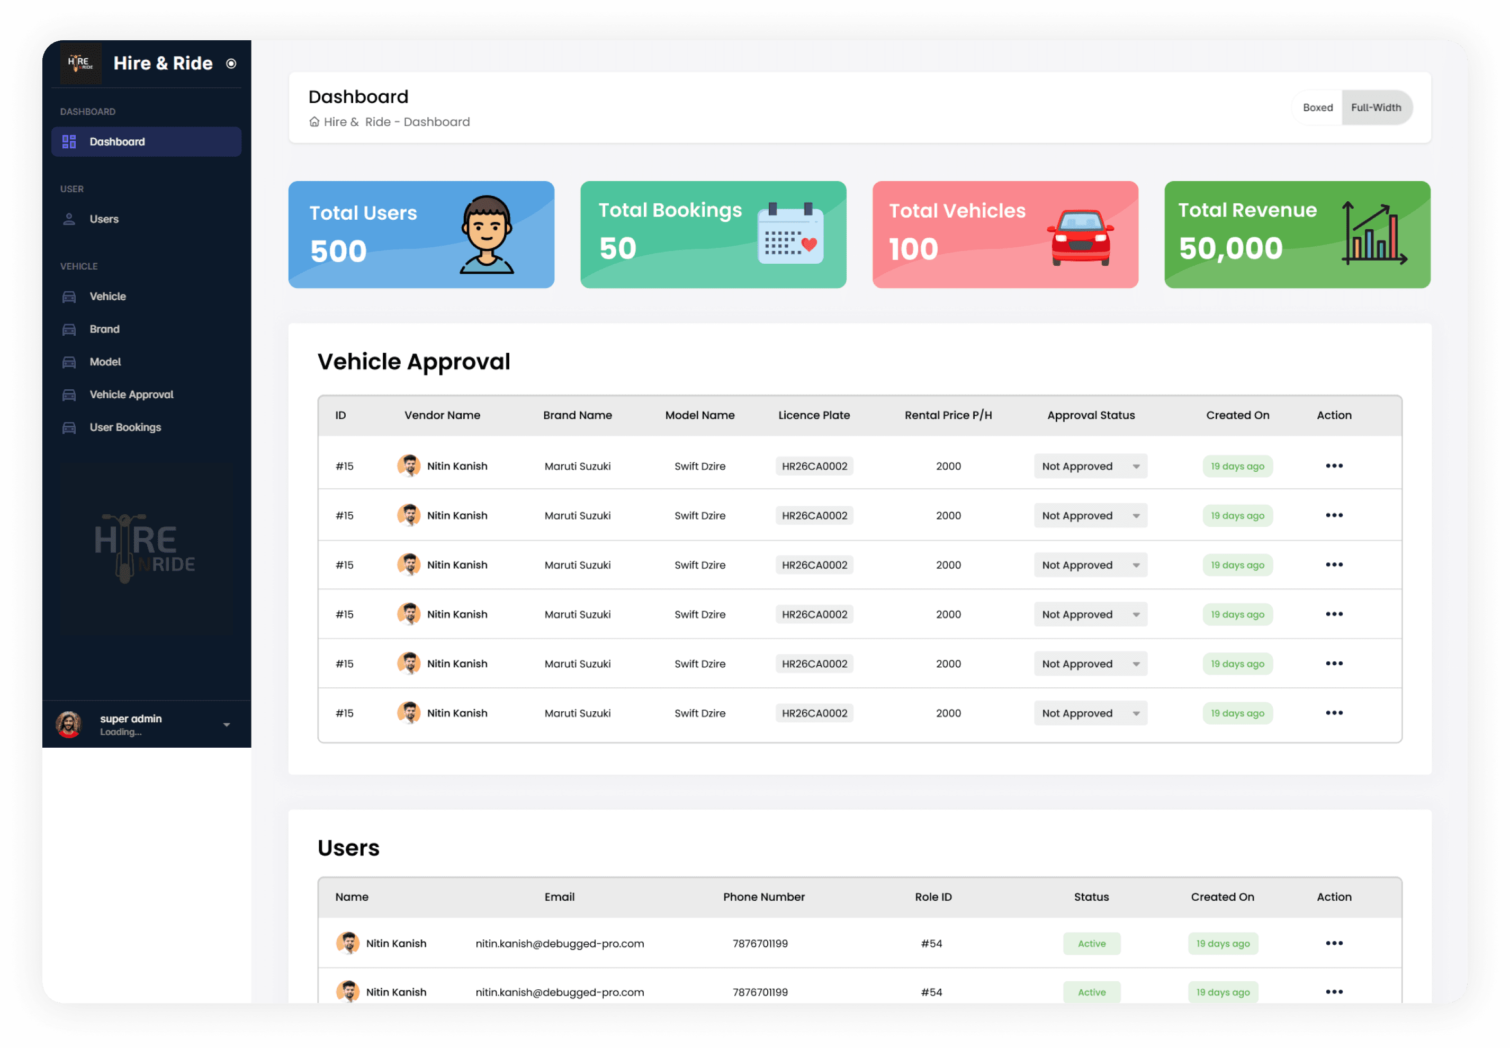The width and height of the screenshot is (1510, 1048).
Task: Switch layout to Boxed
Action: [1317, 108]
